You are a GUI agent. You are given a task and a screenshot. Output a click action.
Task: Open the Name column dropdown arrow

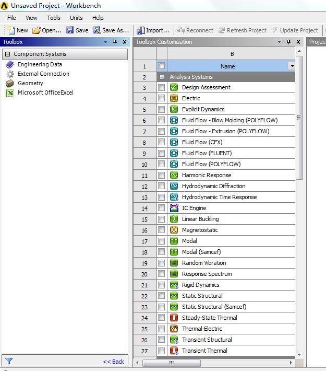[292, 66]
